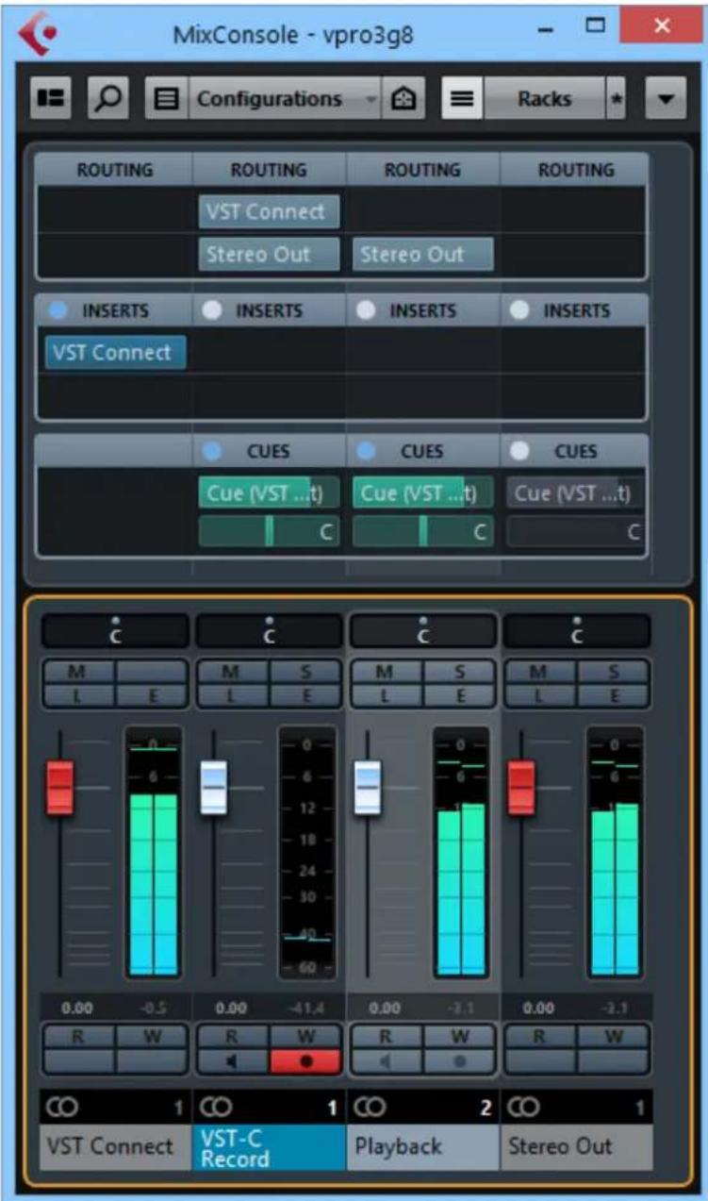Bypass inserts on Playback channel
Screen dimensions: 708x1201
pos(366,310)
